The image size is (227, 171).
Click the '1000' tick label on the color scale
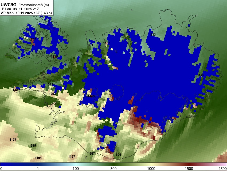(151, 169)
